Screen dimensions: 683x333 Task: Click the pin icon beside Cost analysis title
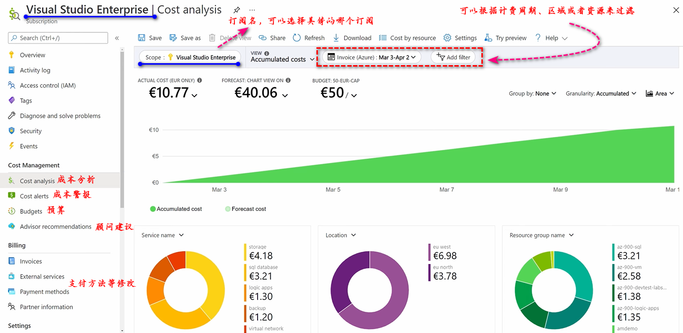coord(236,10)
